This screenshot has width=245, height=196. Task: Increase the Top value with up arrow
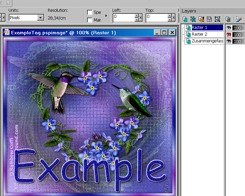(x=170, y=15)
